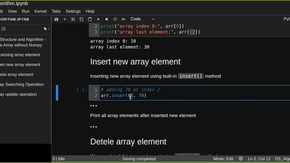Click the 'Detele array element' heading
Viewport: 290px width, 163px height.
pos(128,142)
